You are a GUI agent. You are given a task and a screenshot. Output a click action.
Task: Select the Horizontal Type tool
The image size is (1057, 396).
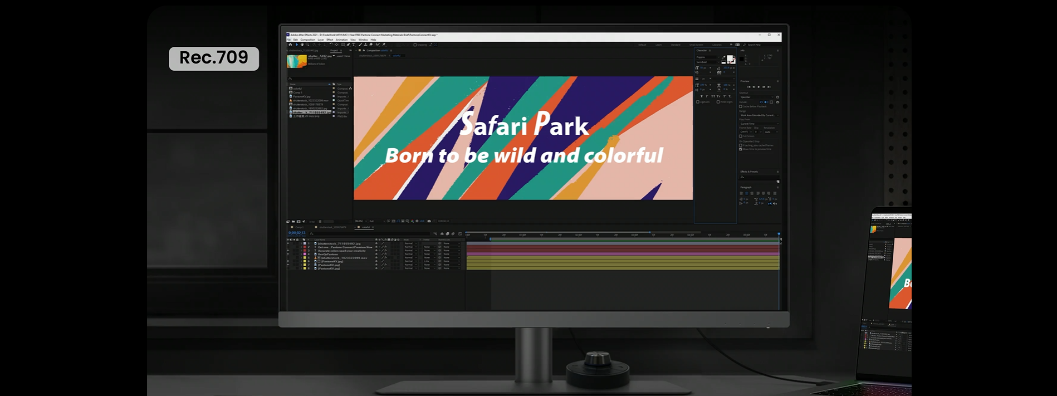354,45
